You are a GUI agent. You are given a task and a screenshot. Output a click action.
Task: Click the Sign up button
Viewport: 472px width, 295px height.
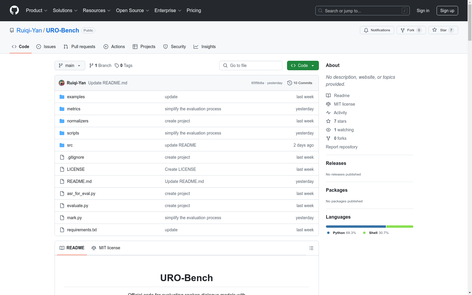pyautogui.click(x=447, y=11)
